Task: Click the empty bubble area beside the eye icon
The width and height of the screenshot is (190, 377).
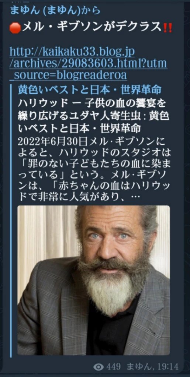Action: pos(52,367)
